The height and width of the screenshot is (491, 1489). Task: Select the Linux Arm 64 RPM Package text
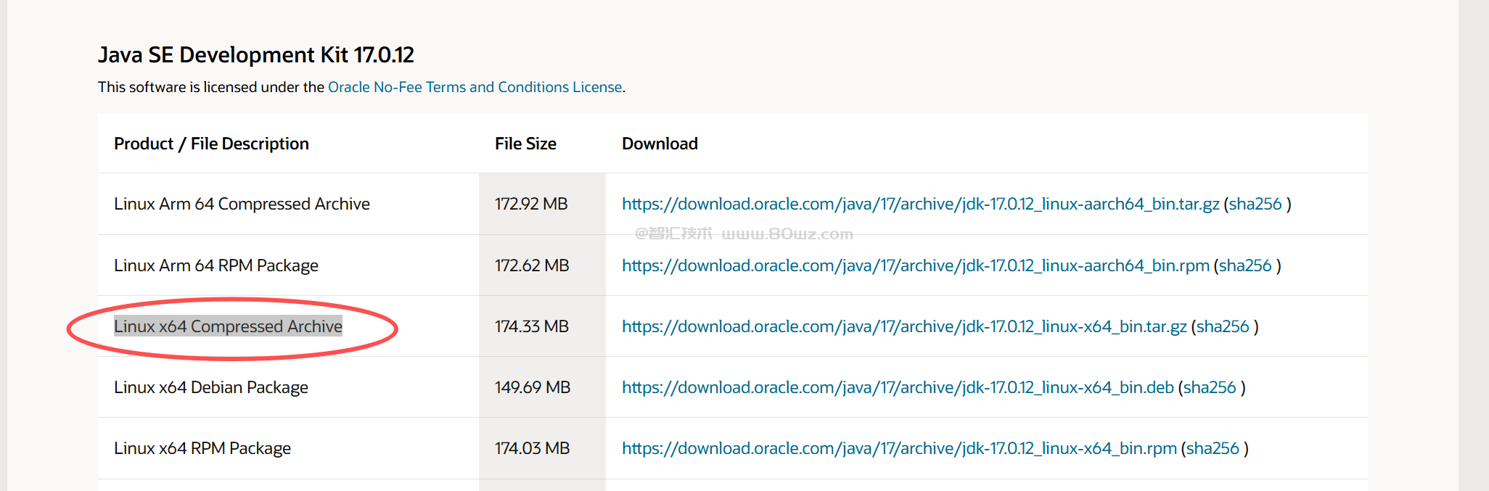[x=216, y=265]
